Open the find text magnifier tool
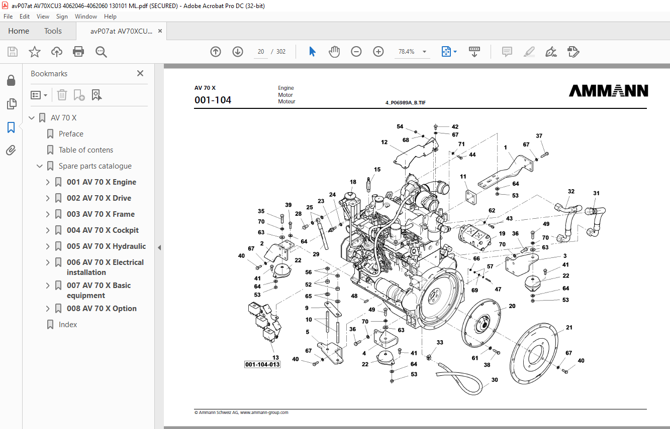 tap(102, 52)
